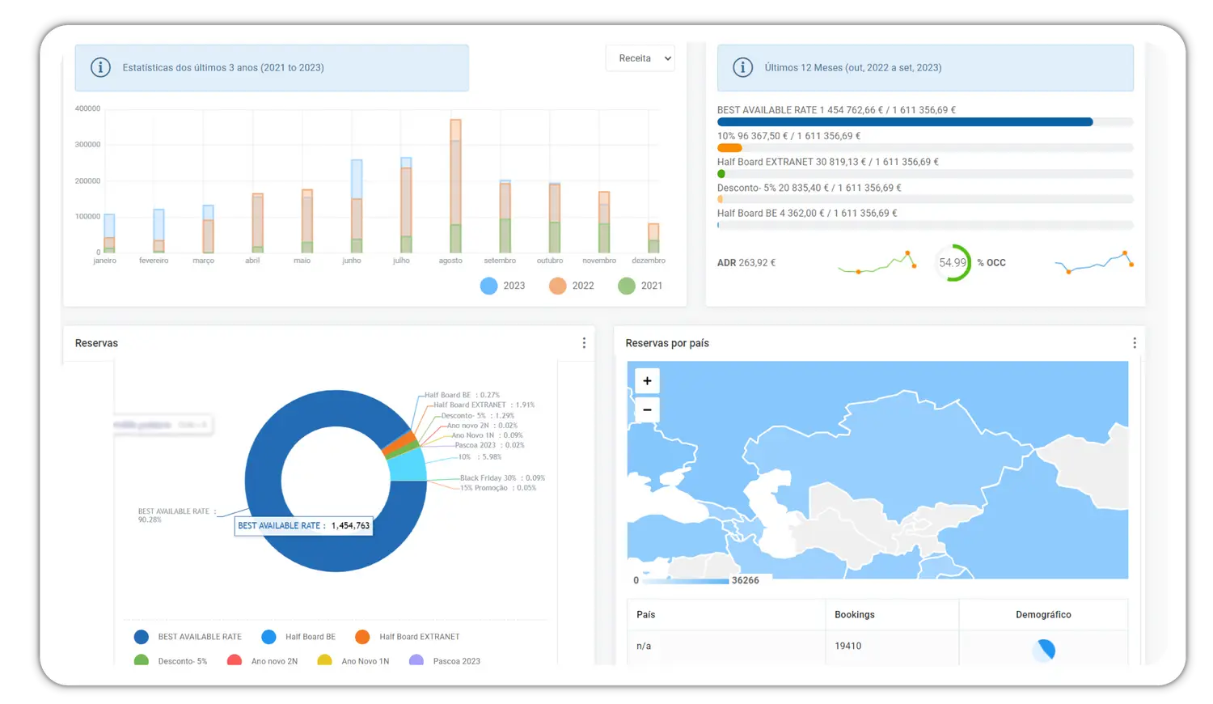1213x704 pixels.
Task: Toggle the 2022 series in bar chart legend
Action: tap(571, 286)
